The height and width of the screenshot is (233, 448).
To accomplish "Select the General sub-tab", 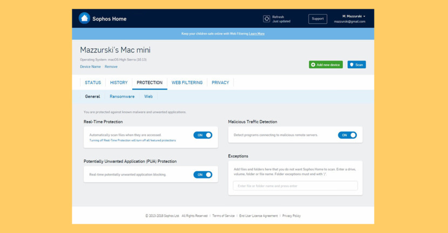I will point(93,96).
